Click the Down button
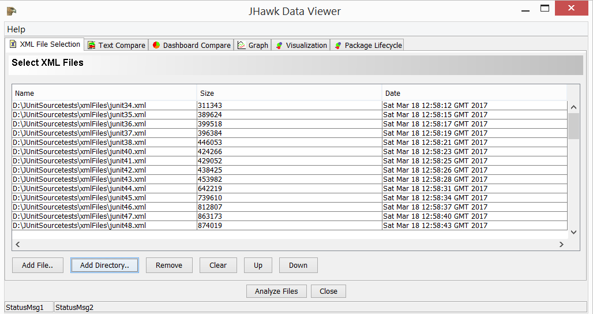The image size is (593, 314). click(x=298, y=265)
